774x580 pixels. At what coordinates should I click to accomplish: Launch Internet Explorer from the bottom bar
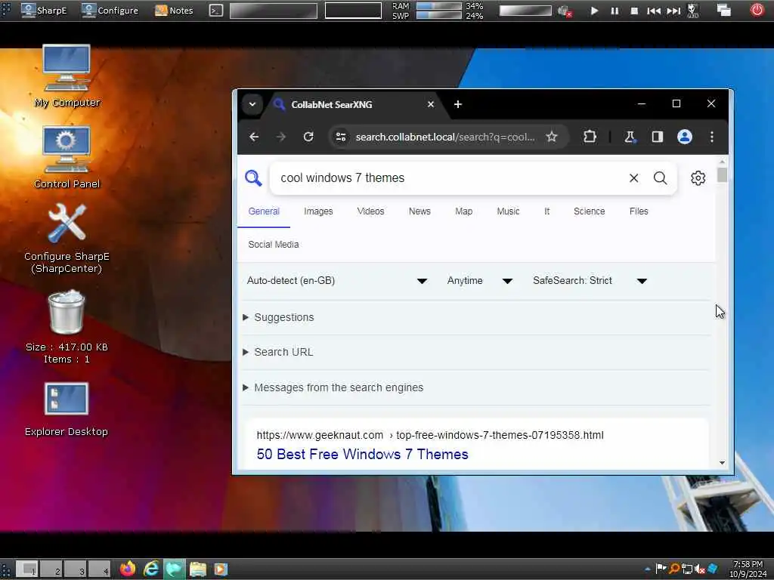[151, 569]
